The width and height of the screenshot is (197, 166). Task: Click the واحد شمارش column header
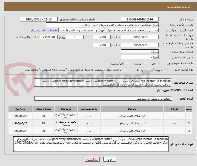(89, 109)
